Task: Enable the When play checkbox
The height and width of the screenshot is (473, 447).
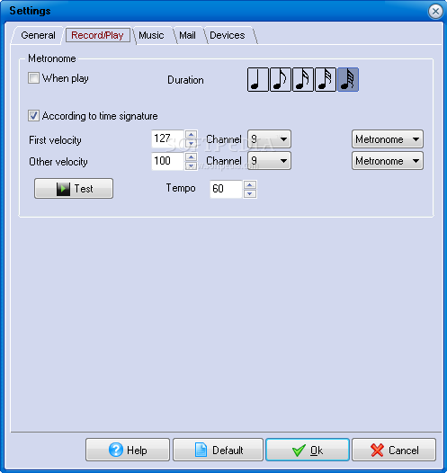Action: [33, 78]
